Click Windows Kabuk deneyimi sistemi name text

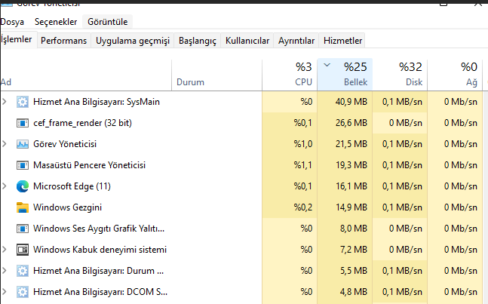click(100, 250)
